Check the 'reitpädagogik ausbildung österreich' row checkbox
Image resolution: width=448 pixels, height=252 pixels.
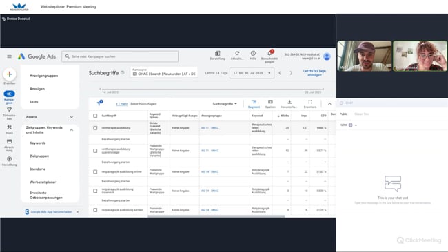[x=95, y=191]
